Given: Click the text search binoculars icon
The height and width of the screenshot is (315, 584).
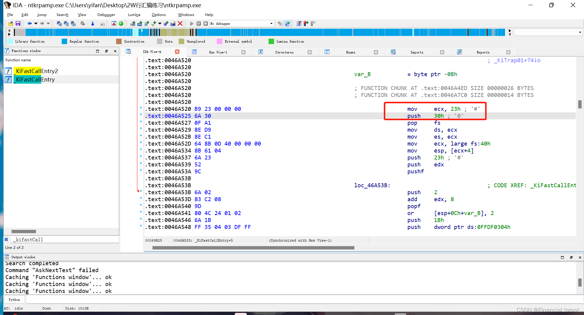Looking at the screenshot, I should click(x=66, y=24).
